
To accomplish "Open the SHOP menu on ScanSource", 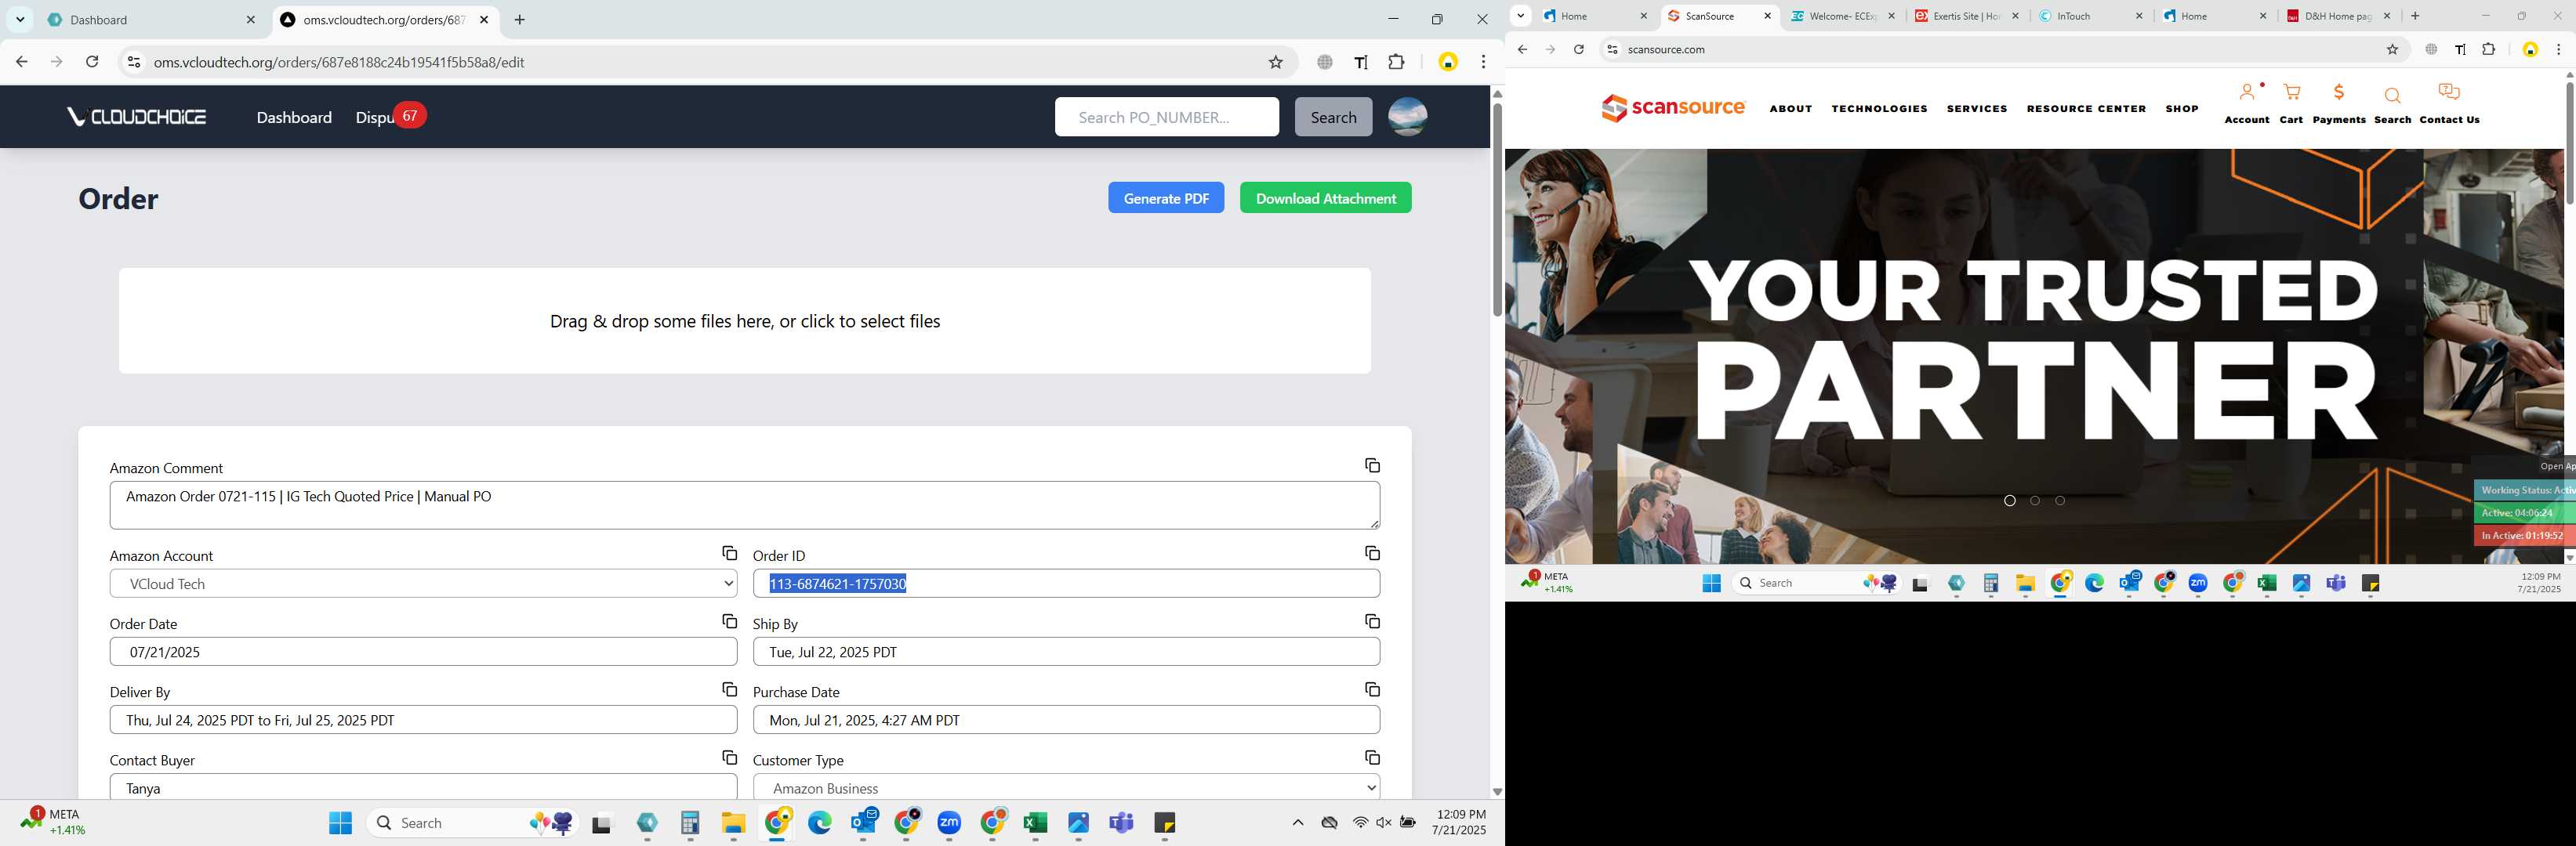I will 2181,109.
